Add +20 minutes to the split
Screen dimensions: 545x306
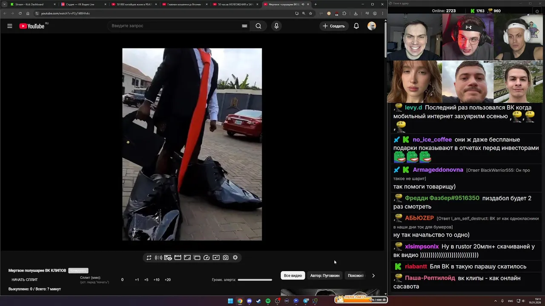pos(168,280)
